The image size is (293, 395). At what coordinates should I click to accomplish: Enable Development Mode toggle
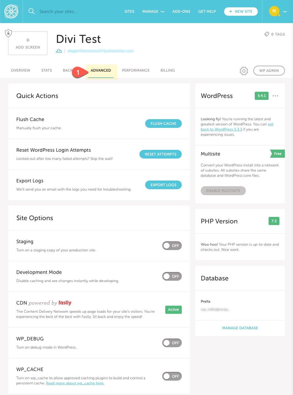pos(172,276)
